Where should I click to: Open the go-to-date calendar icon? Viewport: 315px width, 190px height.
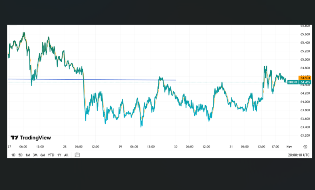77,155
